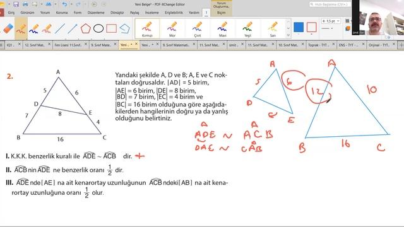Choose the Çivit pencil style
Image resolution: width=404 pixels, height=227 pixels.
(198, 29)
